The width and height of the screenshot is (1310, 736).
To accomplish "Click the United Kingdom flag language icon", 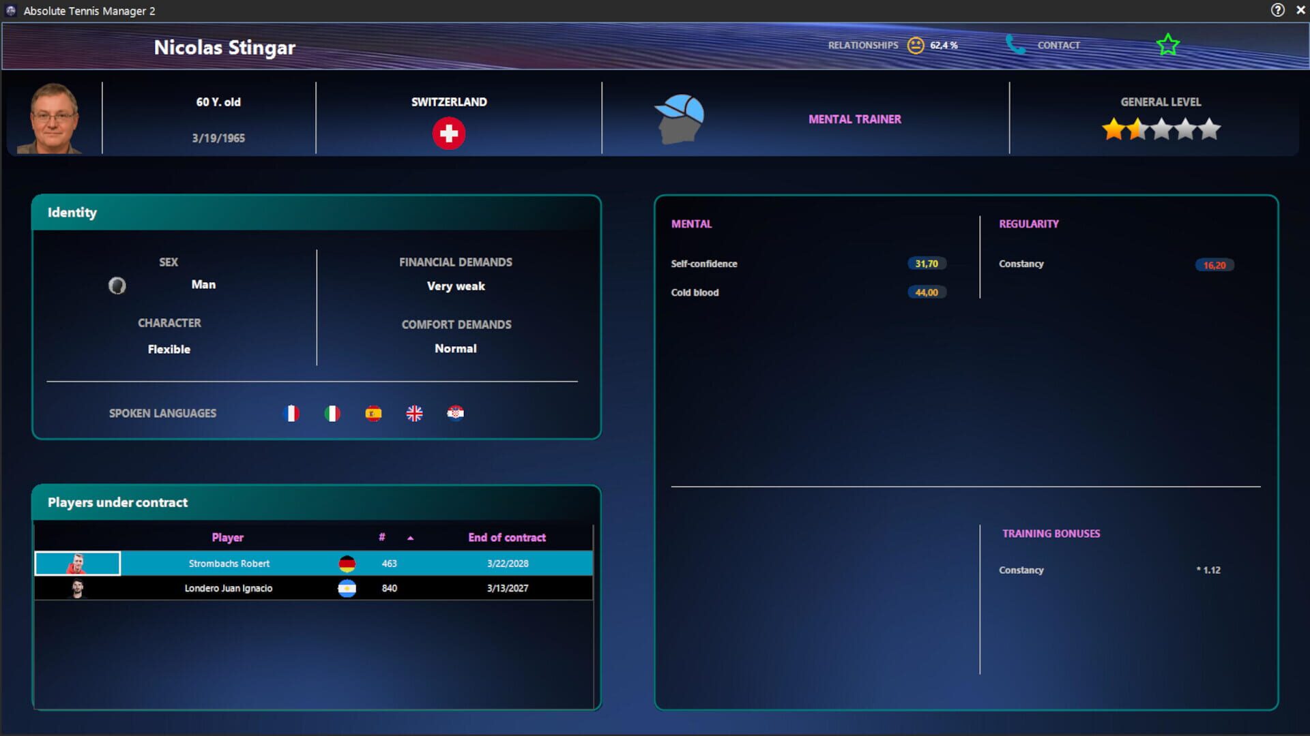I will click(414, 413).
